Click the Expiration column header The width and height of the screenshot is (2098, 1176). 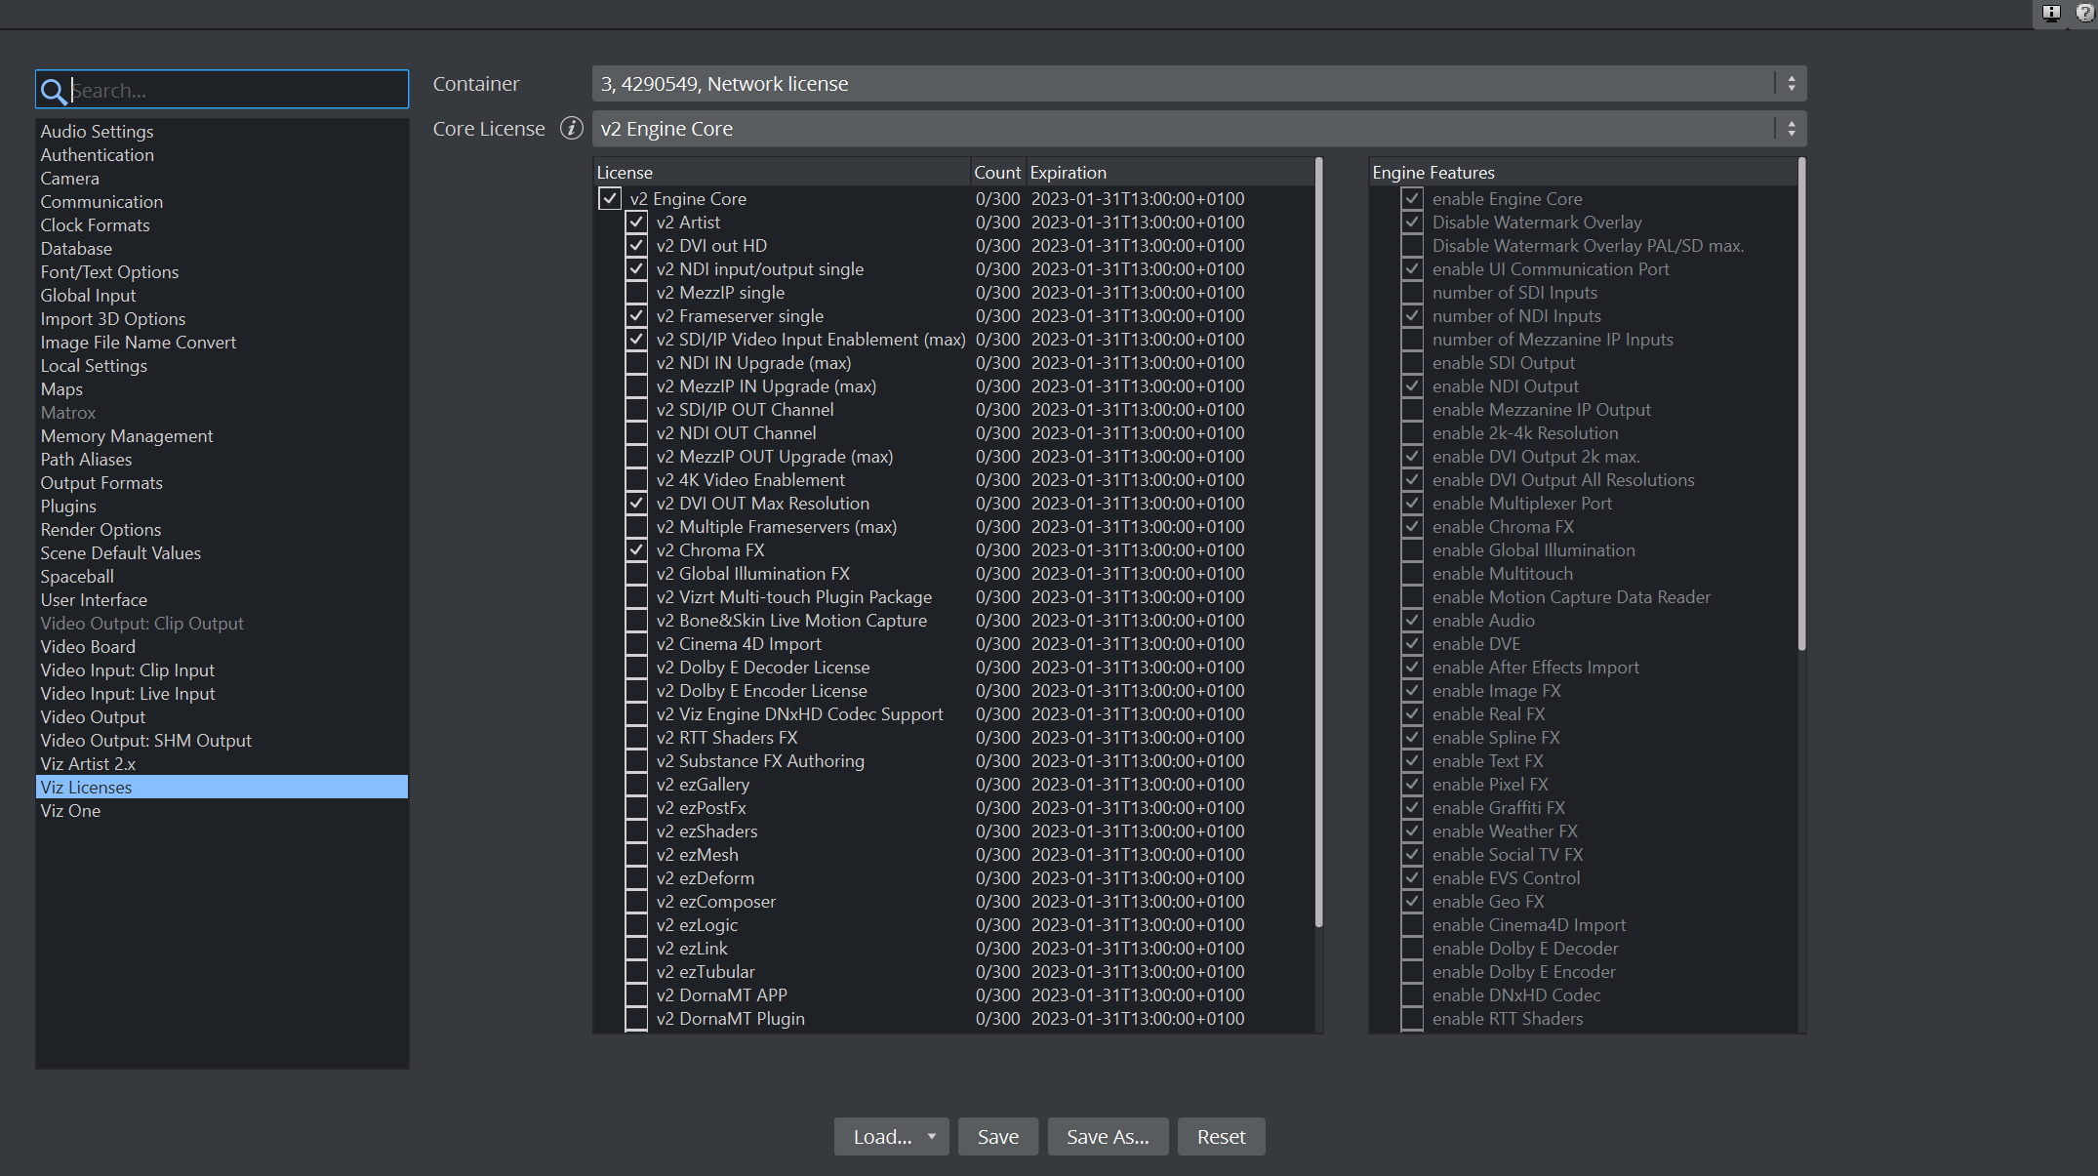coord(1169,173)
